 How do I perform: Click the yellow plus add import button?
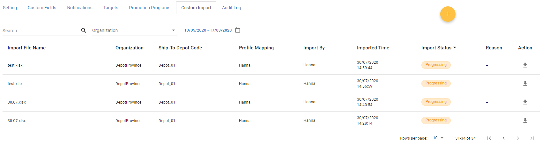pyautogui.click(x=448, y=14)
